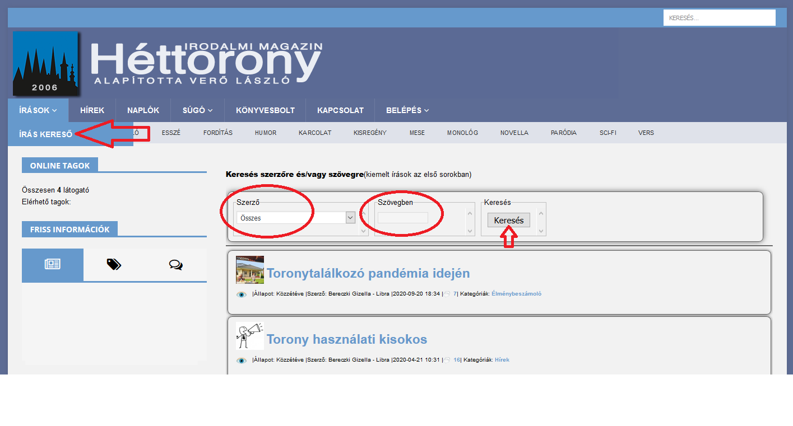Click the house thumbnail of Toronytalálkozó article
This screenshot has width=793, height=426.
click(250, 270)
